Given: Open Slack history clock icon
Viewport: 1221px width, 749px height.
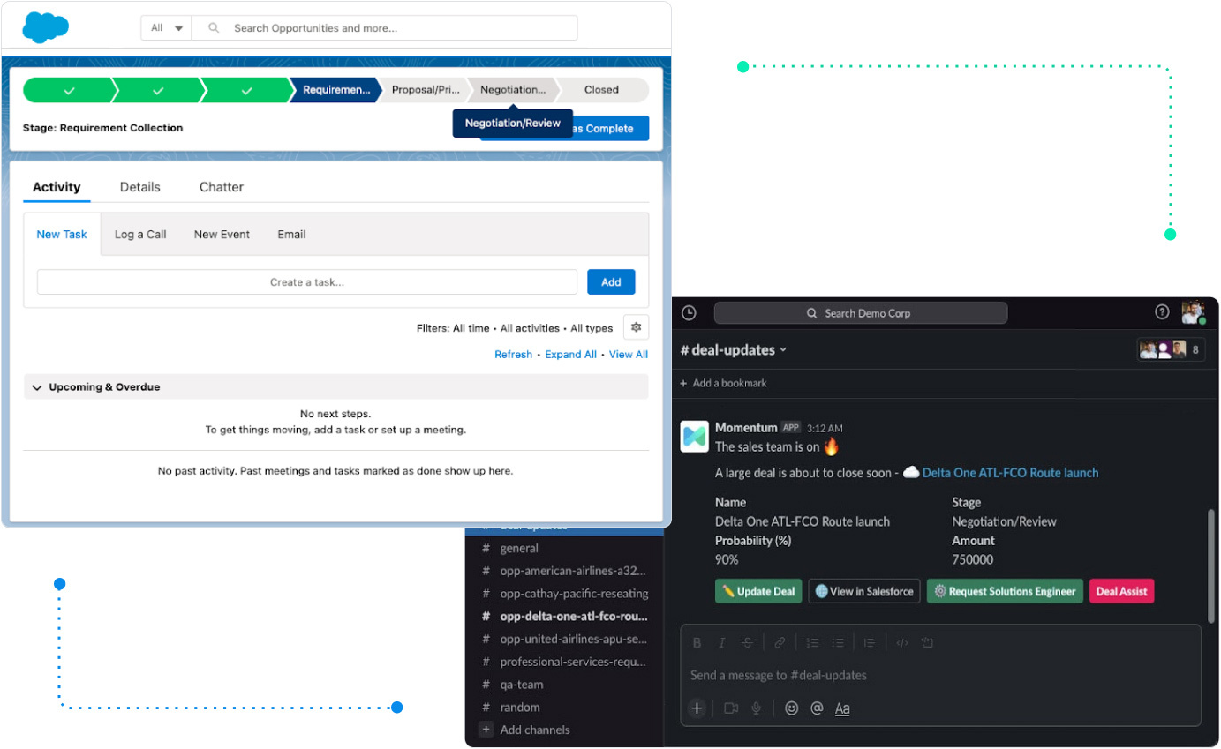Looking at the screenshot, I should pos(689,312).
